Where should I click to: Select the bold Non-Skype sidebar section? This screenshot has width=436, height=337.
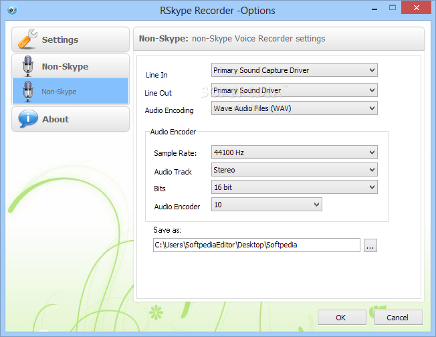pyautogui.click(x=70, y=66)
